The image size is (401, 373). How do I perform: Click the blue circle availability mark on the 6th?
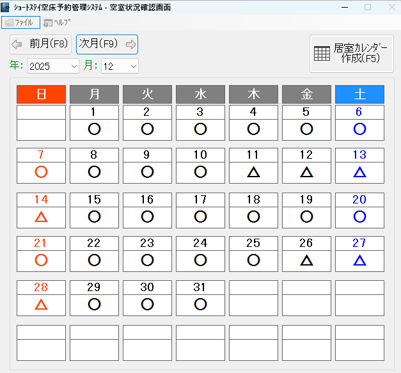(x=359, y=129)
